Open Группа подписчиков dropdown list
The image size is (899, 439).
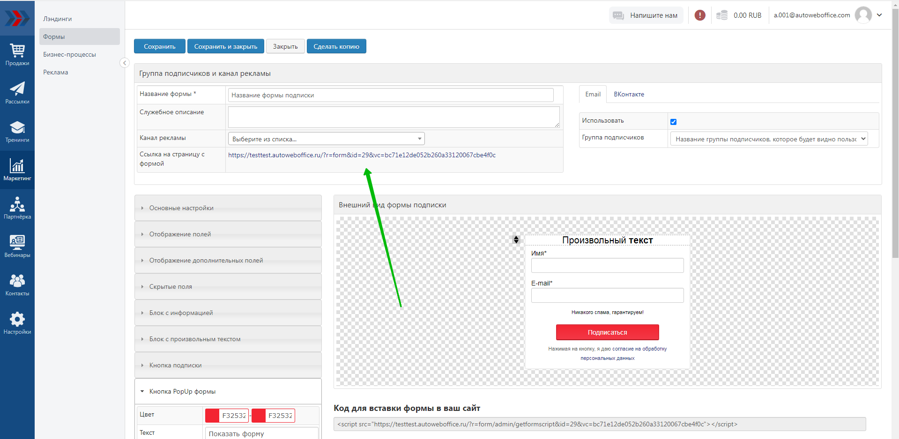pos(769,139)
